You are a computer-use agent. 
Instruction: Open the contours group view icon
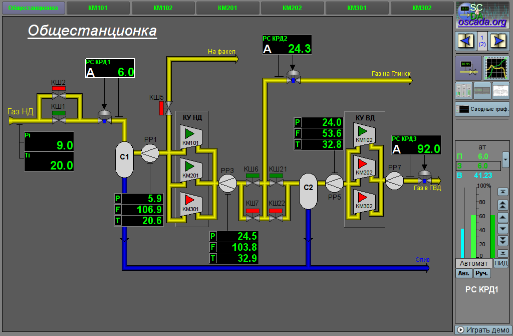click(x=464, y=91)
